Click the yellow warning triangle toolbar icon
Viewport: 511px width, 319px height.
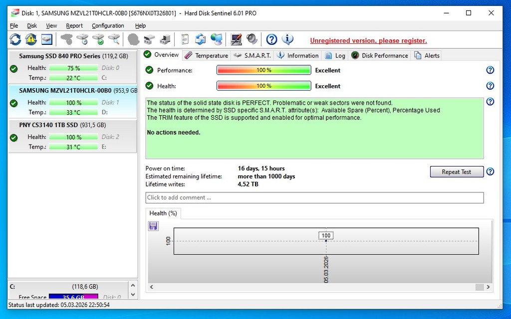click(x=31, y=39)
